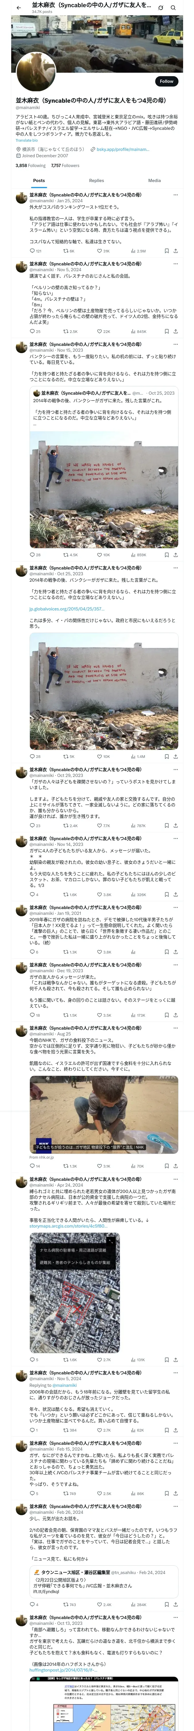This screenshot has height=1731, width=194.
Task: Switch to the Media tab
Action: click(155, 180)
